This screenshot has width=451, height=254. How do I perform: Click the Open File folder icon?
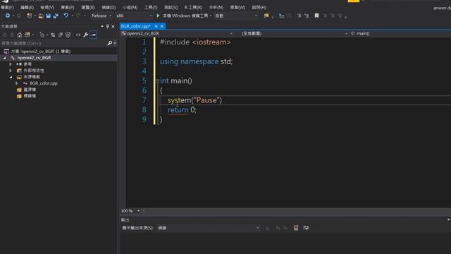click(41, 16)
